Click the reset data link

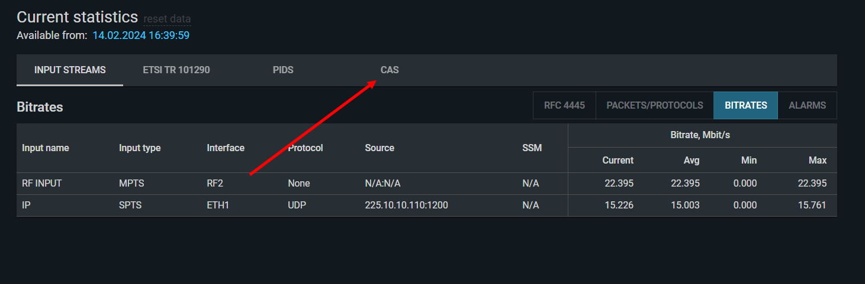[167, 19]
